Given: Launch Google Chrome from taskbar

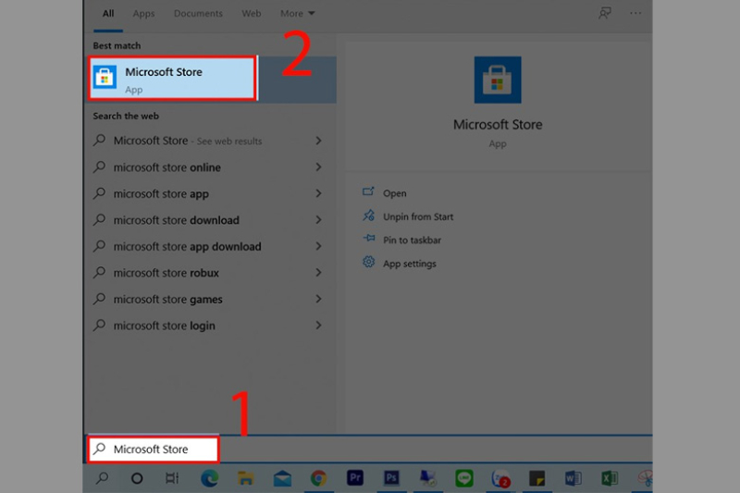Looking at the screenshot, I should 318,478.
